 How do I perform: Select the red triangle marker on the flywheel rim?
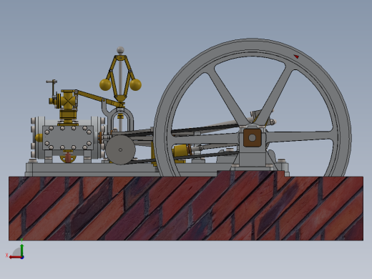(296, 57)
